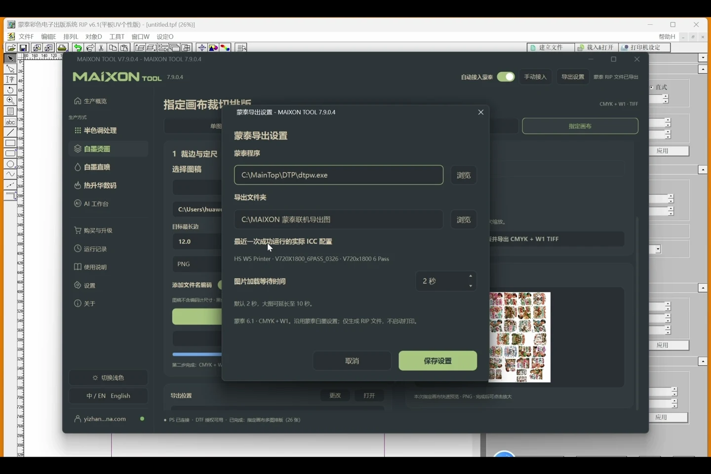711x474 pixels.
Task: Select the rotate tool in toolbox
Action: (x=10, y=90)
